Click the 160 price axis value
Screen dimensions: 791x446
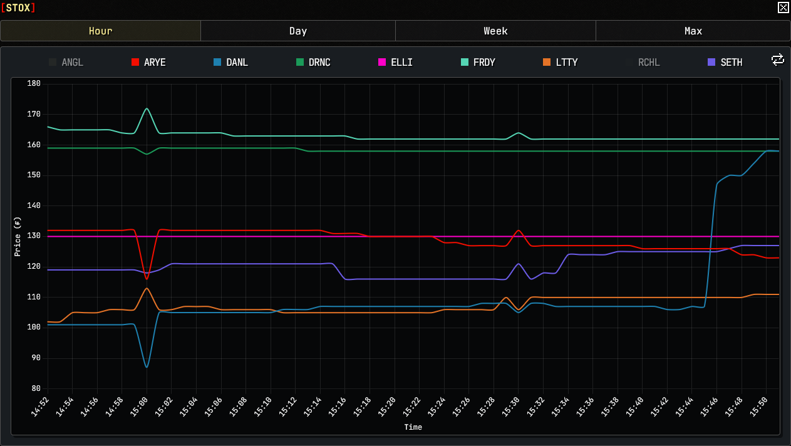click(x=34, y=145)
